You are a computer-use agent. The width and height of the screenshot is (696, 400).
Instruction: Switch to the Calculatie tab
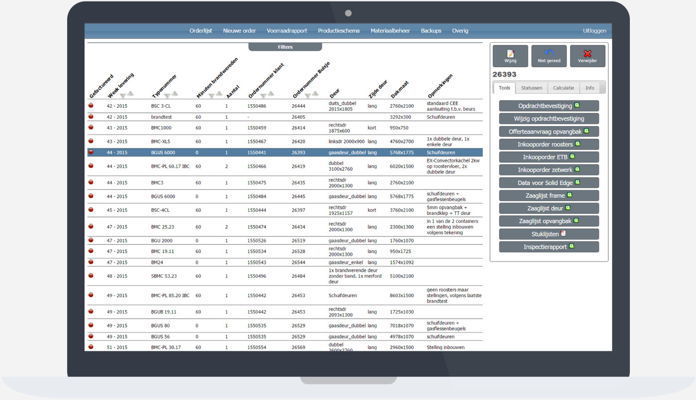click(x=563, y=88)
